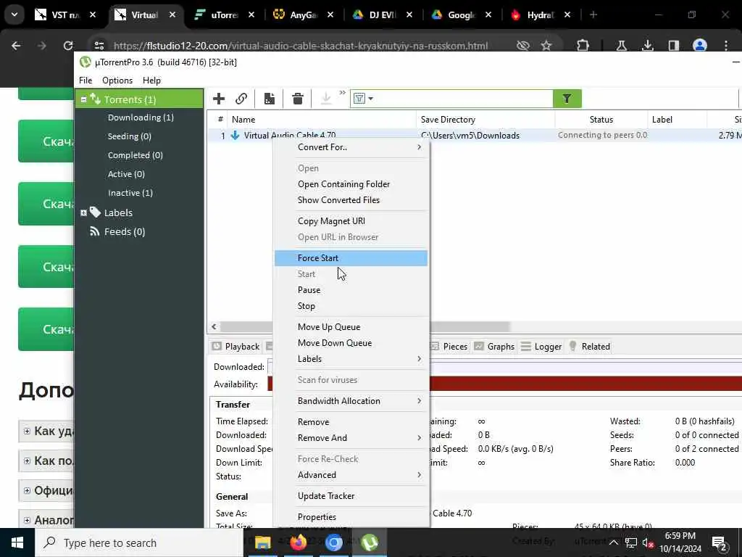
Task: Expand the Advanced submenu
Action: (351, 475)
